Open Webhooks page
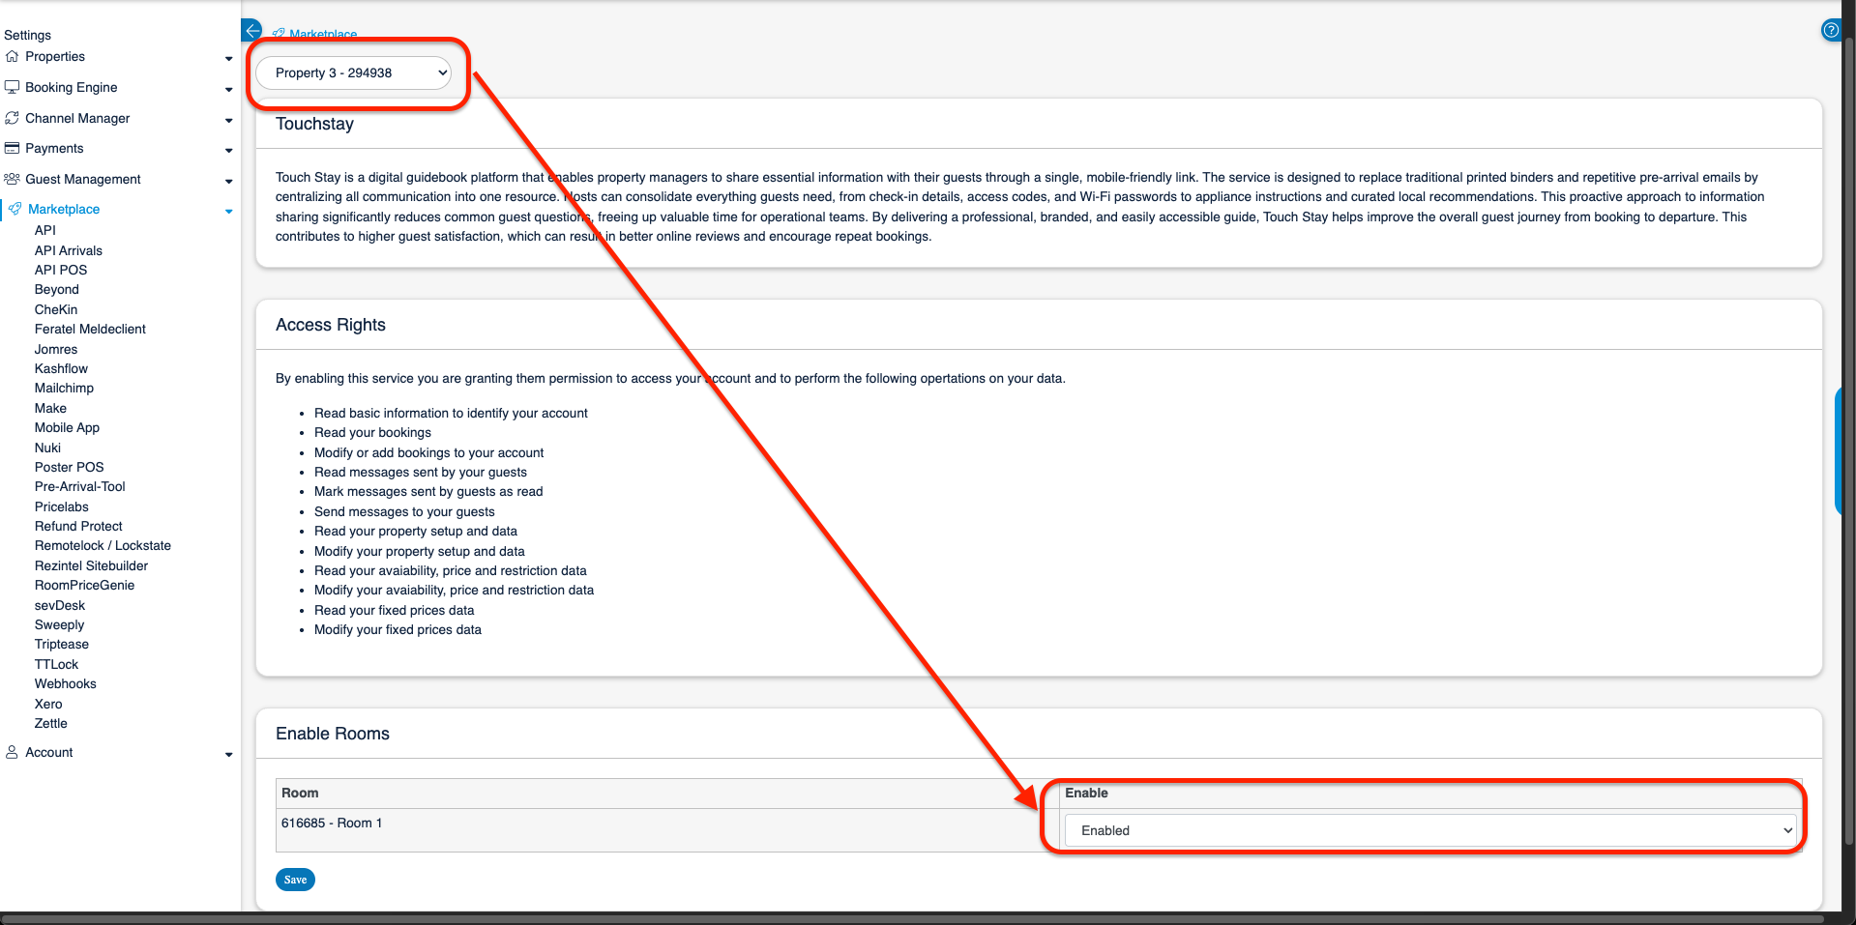Viewport: 1856px width, 925px height. pyautogui.click(x=66, y=683)
